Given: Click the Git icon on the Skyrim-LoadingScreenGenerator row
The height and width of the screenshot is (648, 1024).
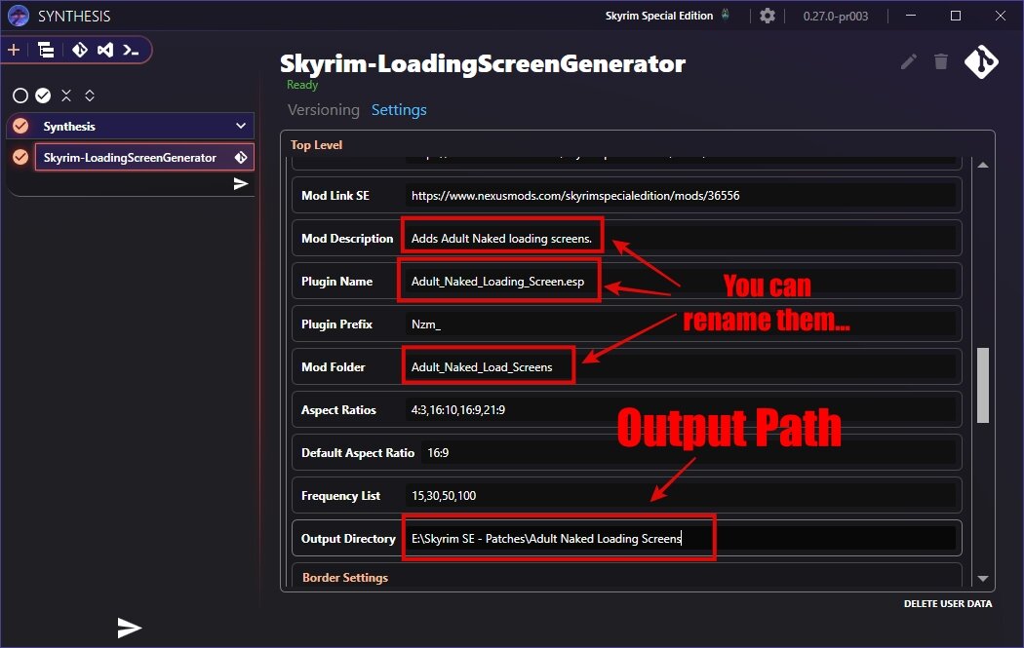Looking at the screenshot, I should click(x=241, y=157).
